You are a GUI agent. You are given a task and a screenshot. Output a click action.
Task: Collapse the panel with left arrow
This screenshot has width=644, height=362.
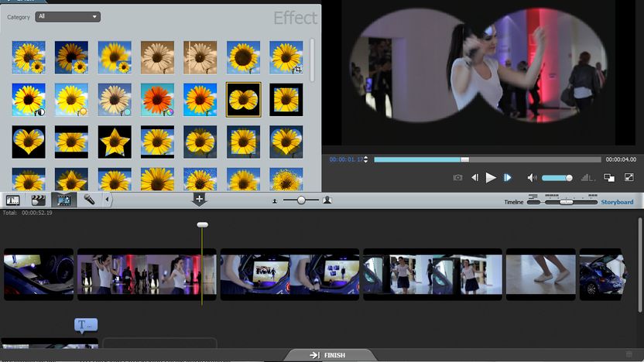(107, 200)
